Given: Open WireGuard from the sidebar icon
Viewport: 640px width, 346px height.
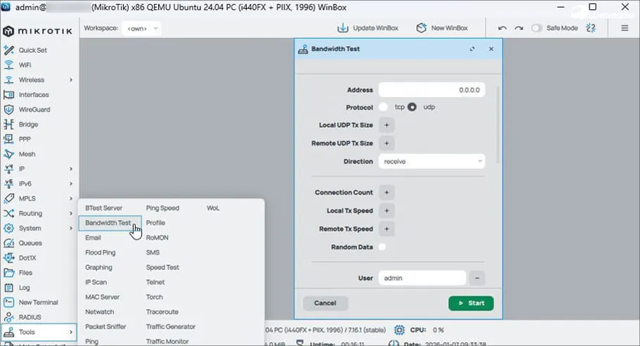Looking at the screenshot, I should tap(9, 110).
